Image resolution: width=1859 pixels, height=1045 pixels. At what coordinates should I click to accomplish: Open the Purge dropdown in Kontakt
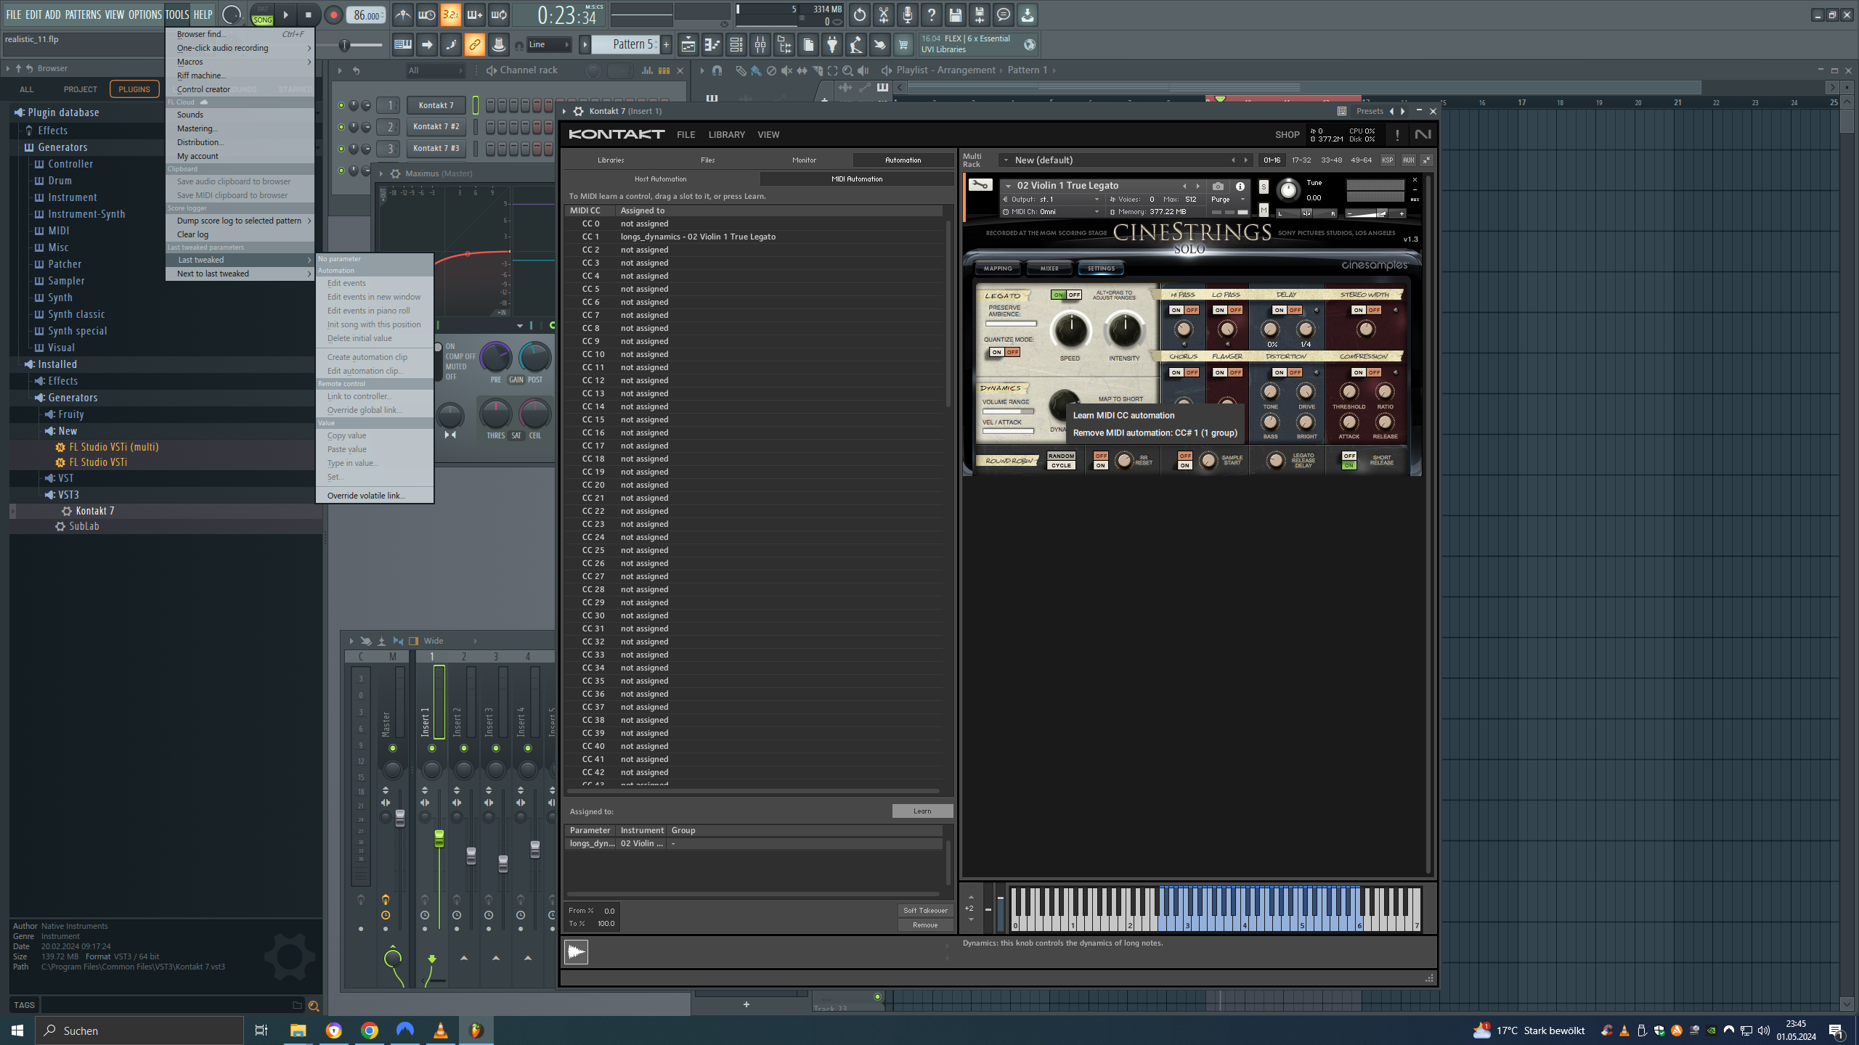[1227, 199]
